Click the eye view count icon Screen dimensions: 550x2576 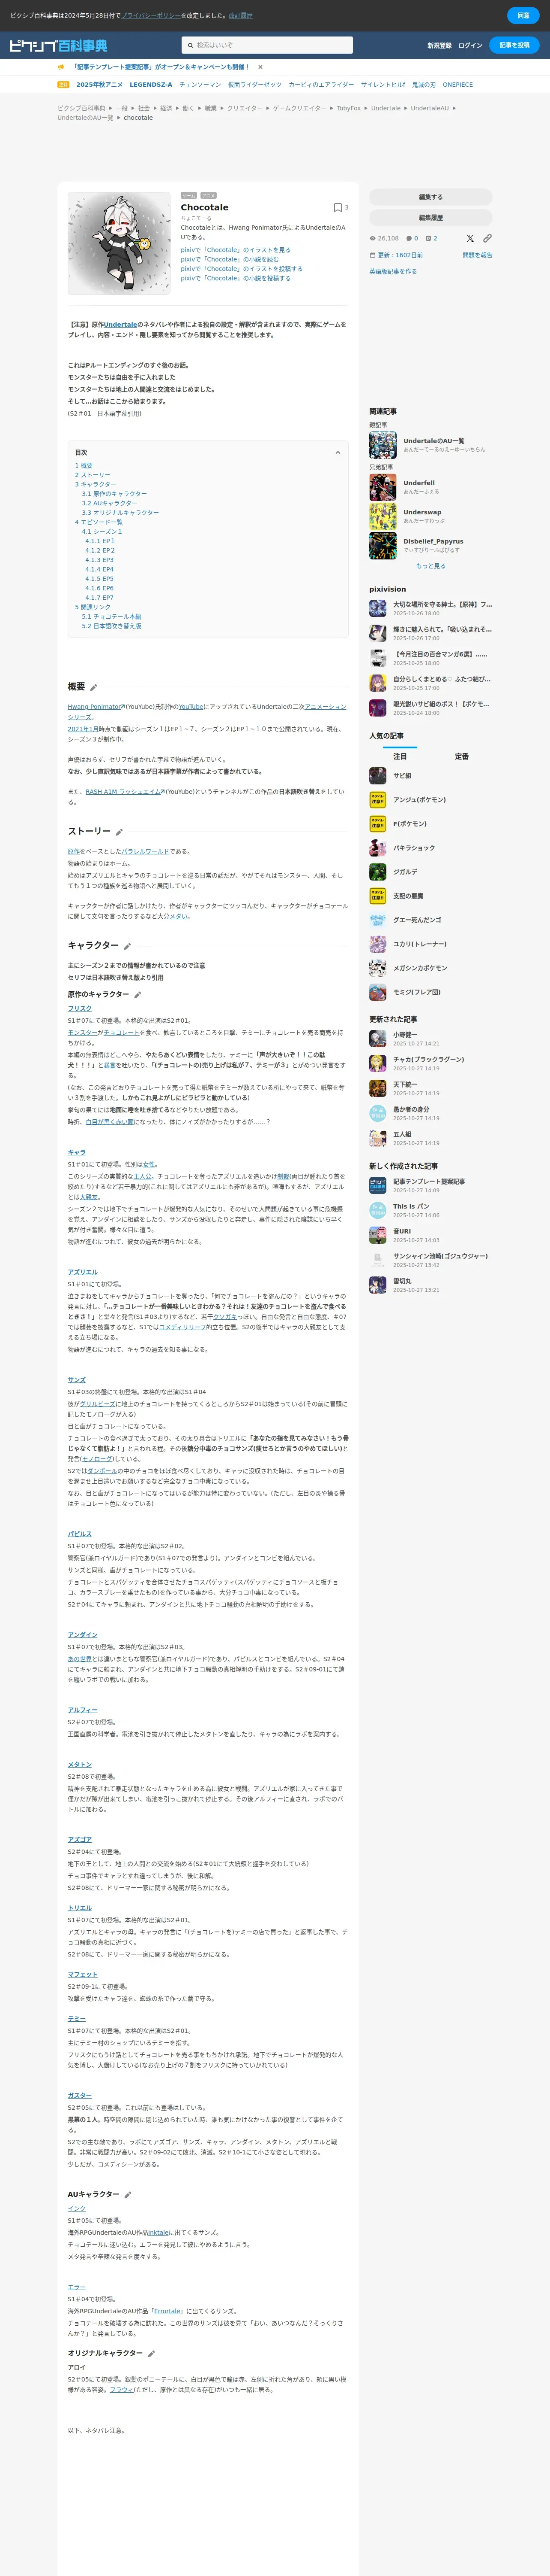click(372, 238)
